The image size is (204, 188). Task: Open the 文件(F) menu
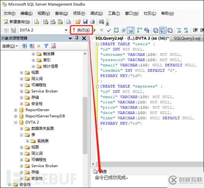point(10,14)
